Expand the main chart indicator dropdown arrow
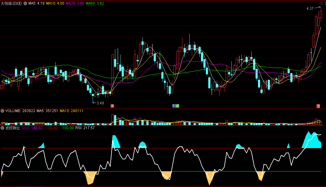The image size is (326, 187). point(25,3)
